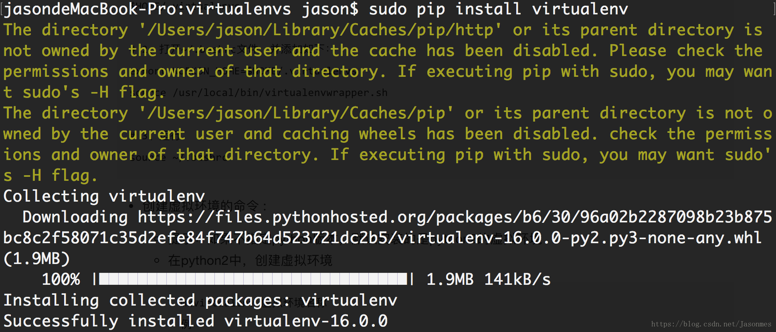776x332 pixels.
Task: Click 'Please check the' text in first warning
Action: (686, 51)
